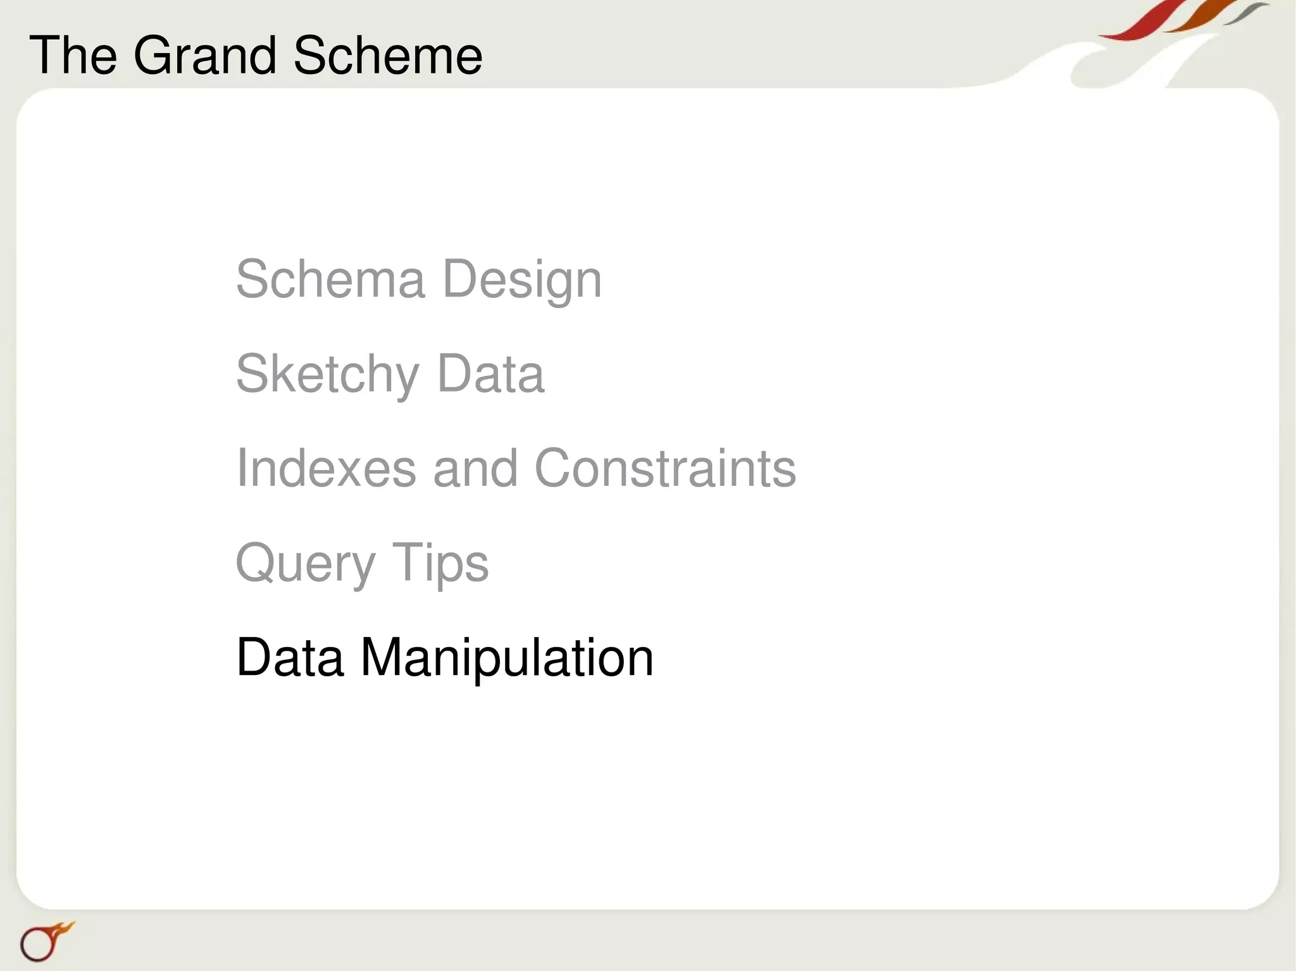
Task: Click the word Constraints
Action: pos(664,468)
